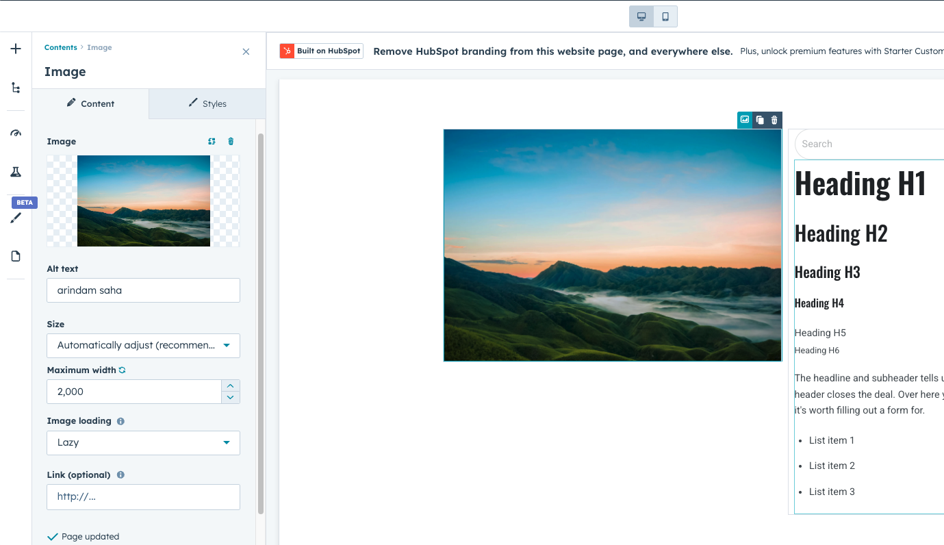Click the Alt text input field
Screen dimensions: 944x545
tap(143, 290)
